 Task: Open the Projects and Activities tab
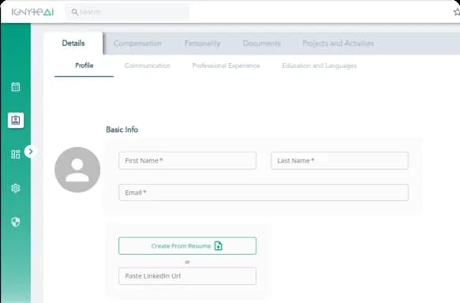[338, 43]
